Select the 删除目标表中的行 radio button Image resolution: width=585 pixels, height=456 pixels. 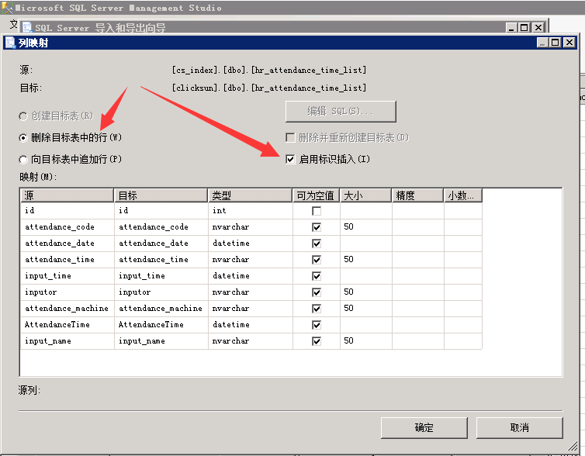(x=24, y=137)
